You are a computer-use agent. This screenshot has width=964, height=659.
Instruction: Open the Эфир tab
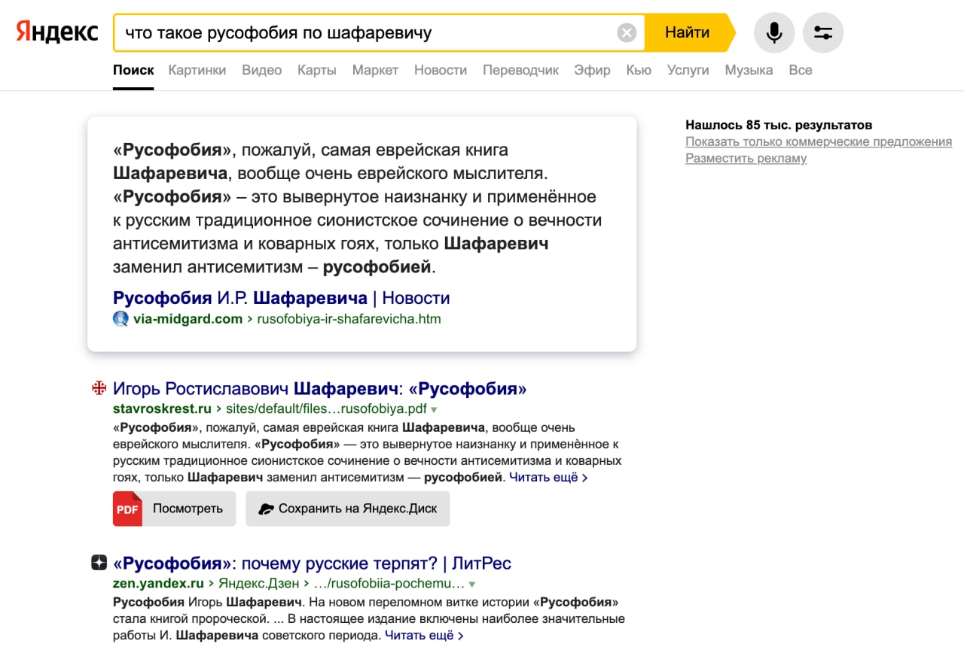593,70
